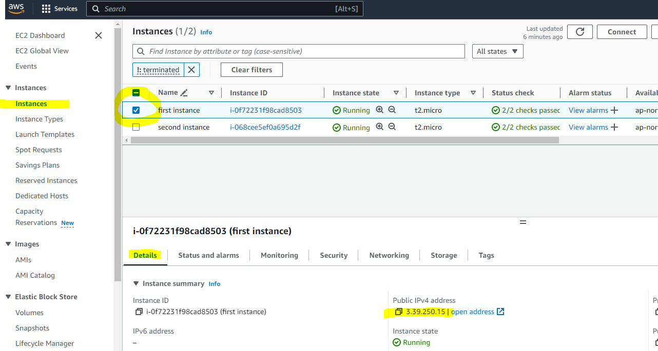Collapse the Instances sidebar section

(8, 88)
